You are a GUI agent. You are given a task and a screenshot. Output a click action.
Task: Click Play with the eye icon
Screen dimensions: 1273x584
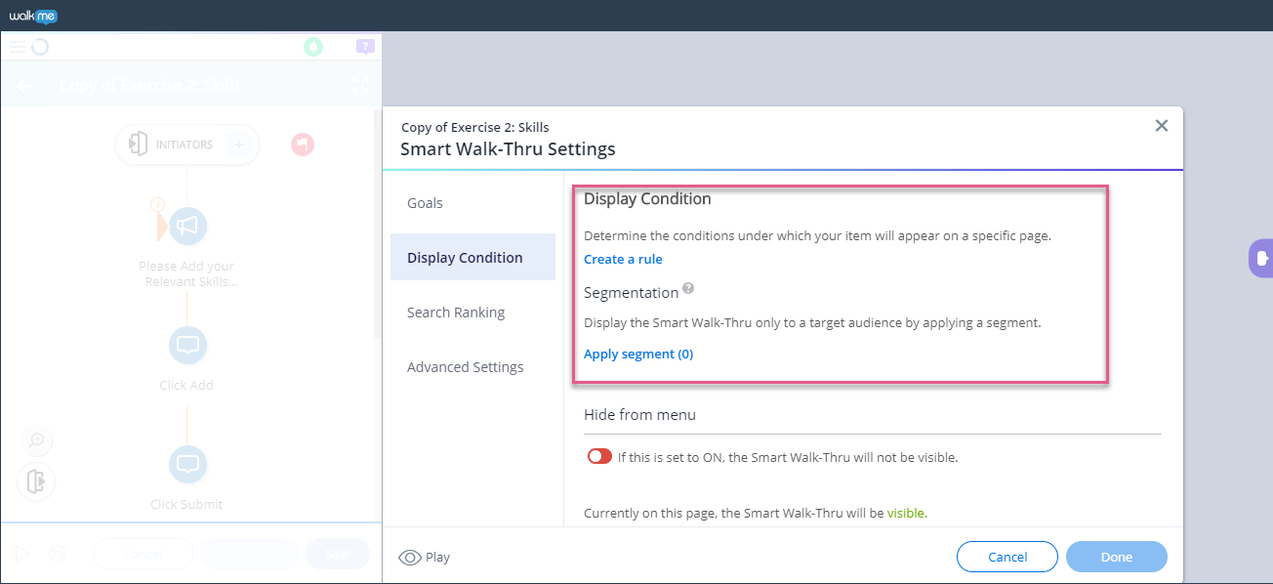point(425,557)
